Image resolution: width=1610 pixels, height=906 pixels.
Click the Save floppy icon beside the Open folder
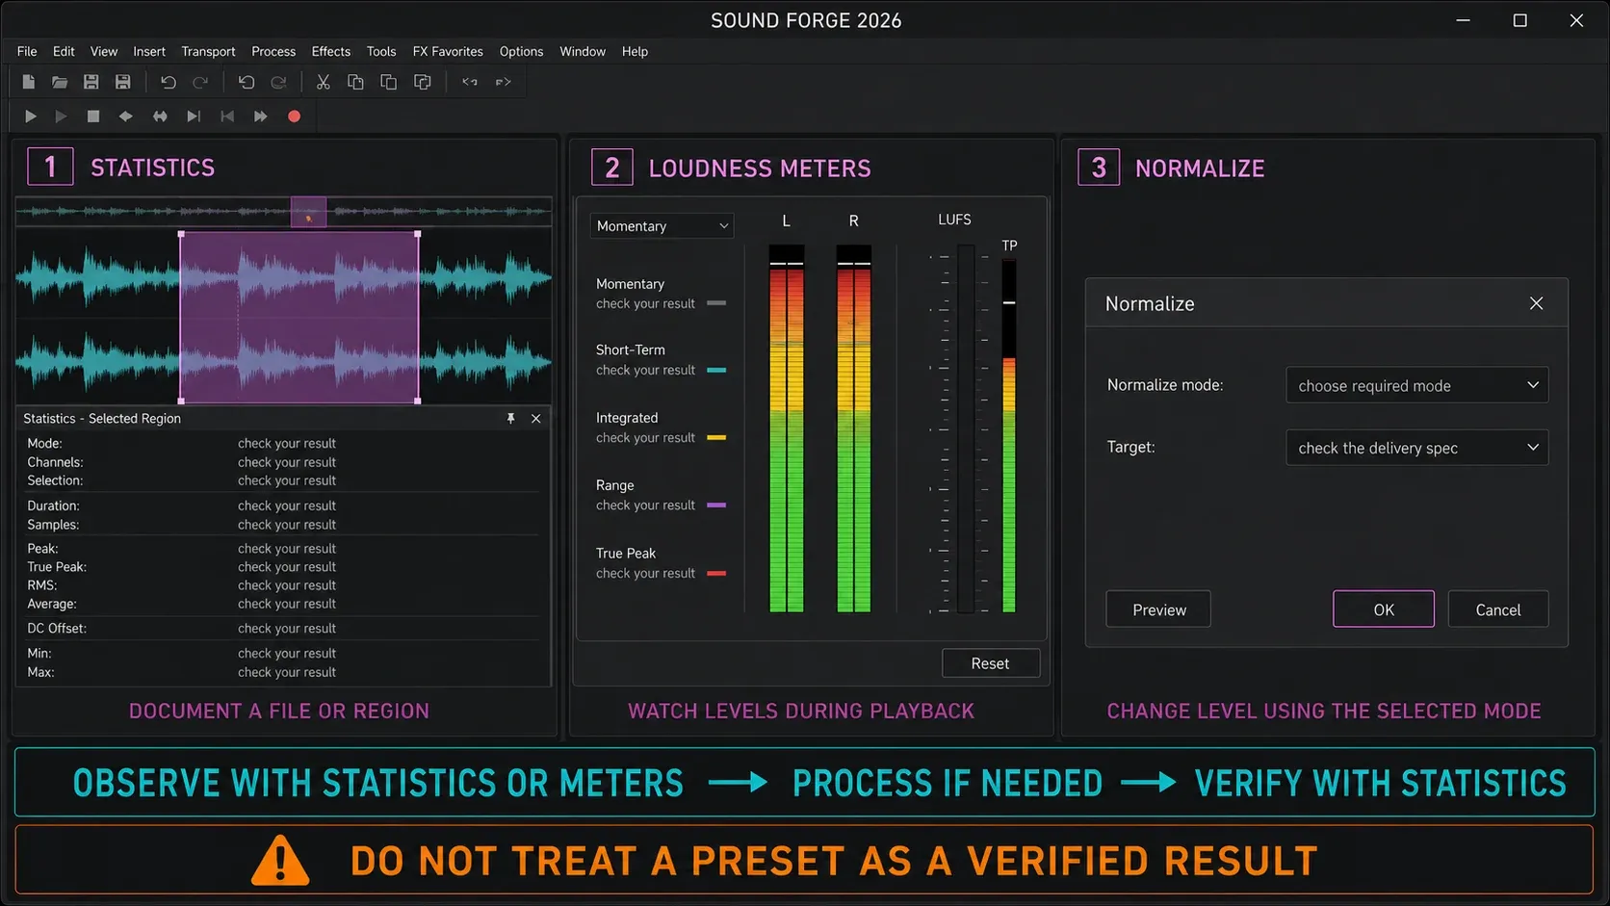coord(91,82)
